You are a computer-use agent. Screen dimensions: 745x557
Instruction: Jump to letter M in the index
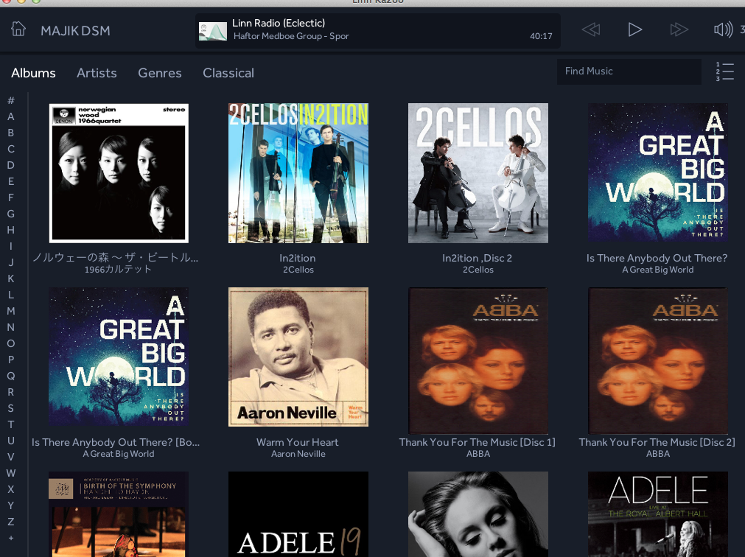pos(11,311)
